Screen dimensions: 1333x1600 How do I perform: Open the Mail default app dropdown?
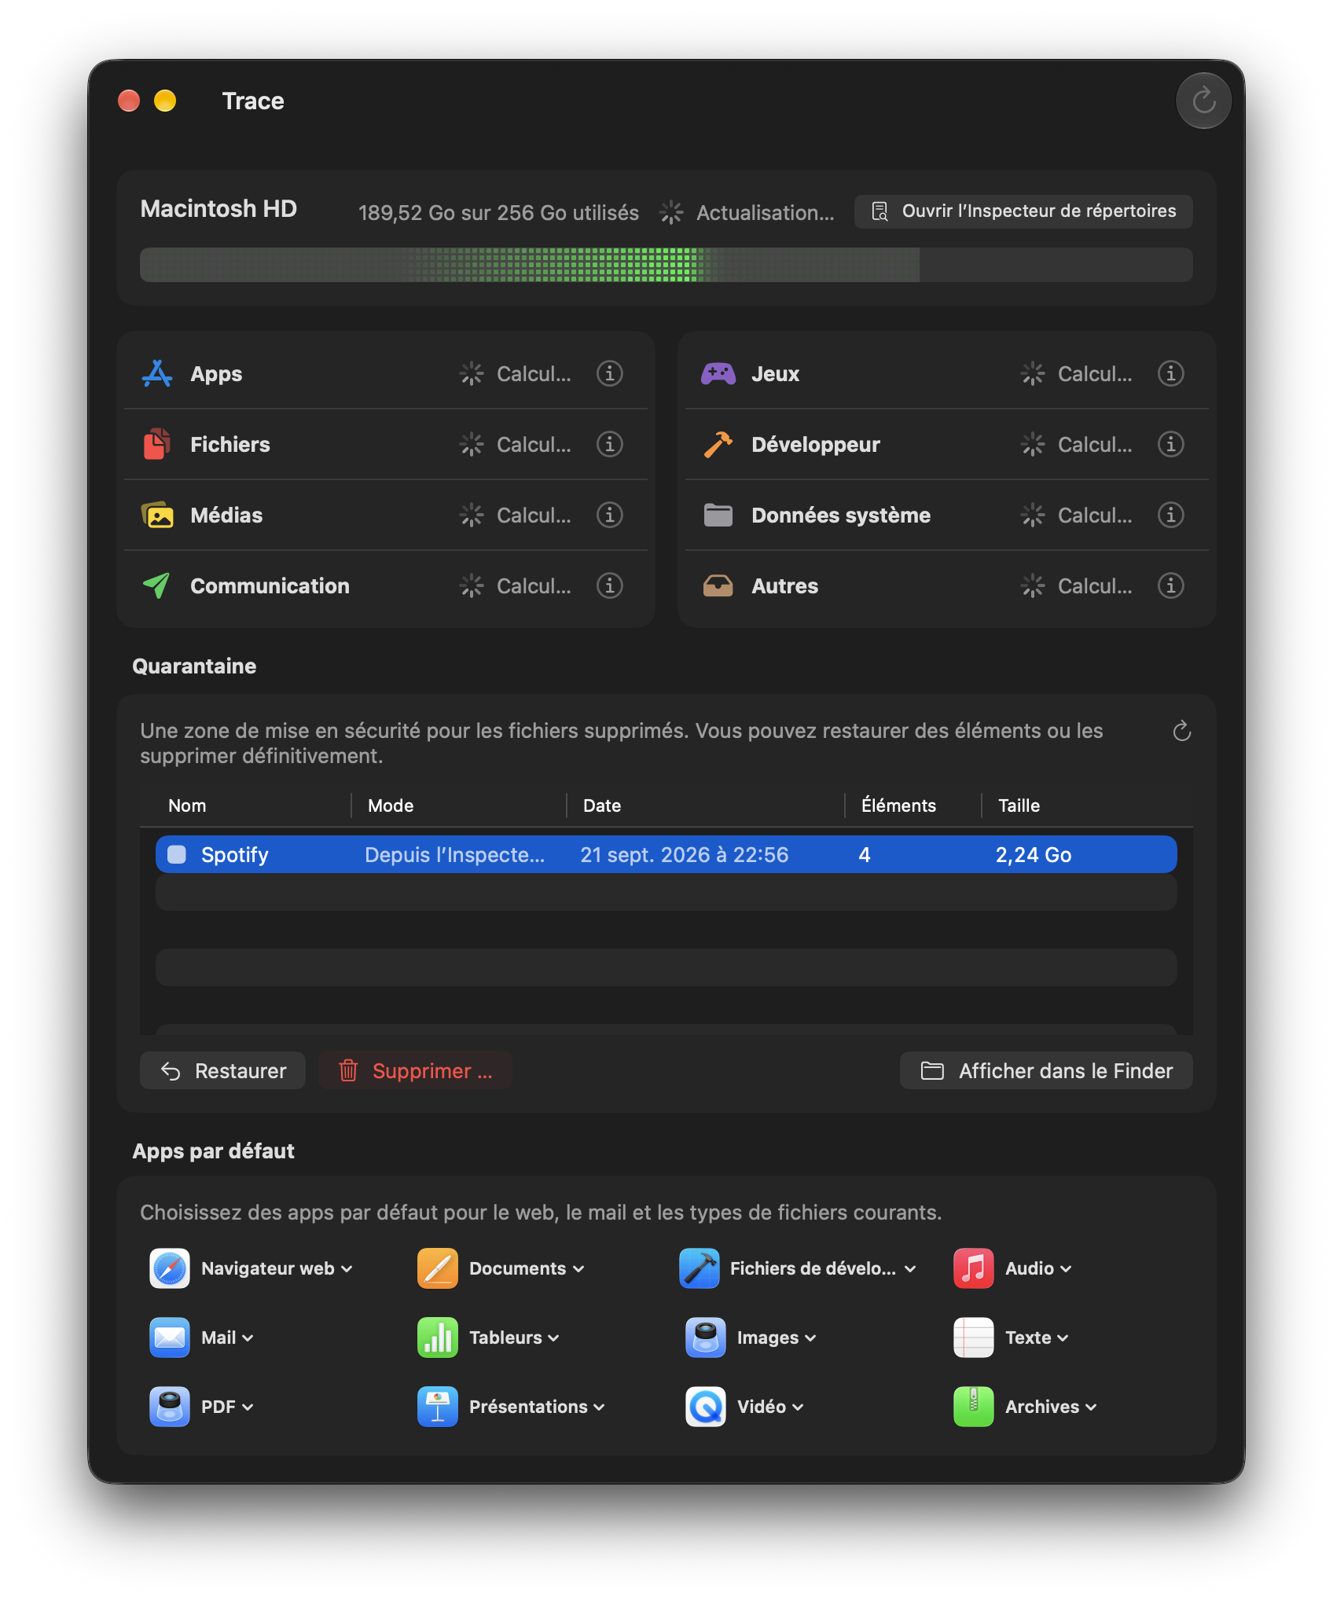[x=201, y=1338]
